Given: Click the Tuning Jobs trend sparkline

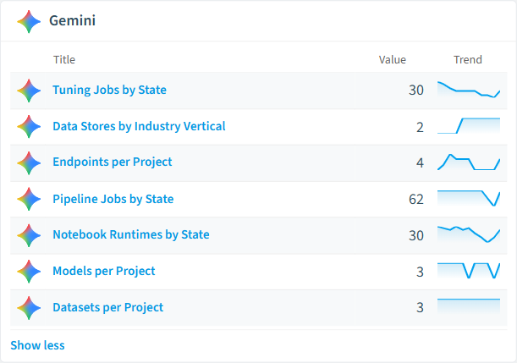Looking at the screenshot, I should (x=469, y=90).
